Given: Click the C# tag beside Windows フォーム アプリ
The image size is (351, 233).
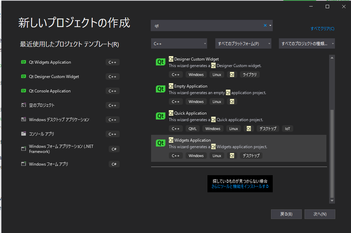Looking at the screenshot, I should 114,164.
